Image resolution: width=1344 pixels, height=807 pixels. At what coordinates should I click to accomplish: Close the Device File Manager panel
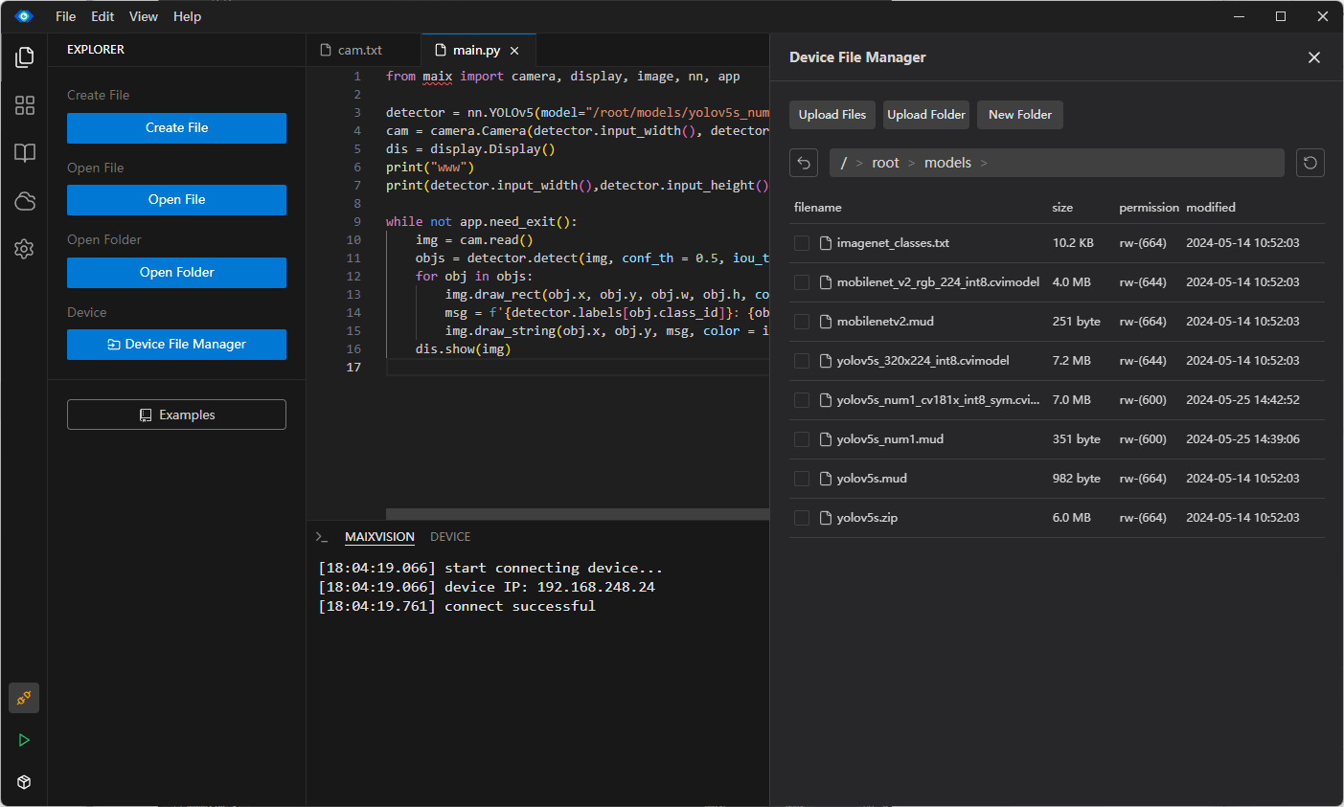1314,57
